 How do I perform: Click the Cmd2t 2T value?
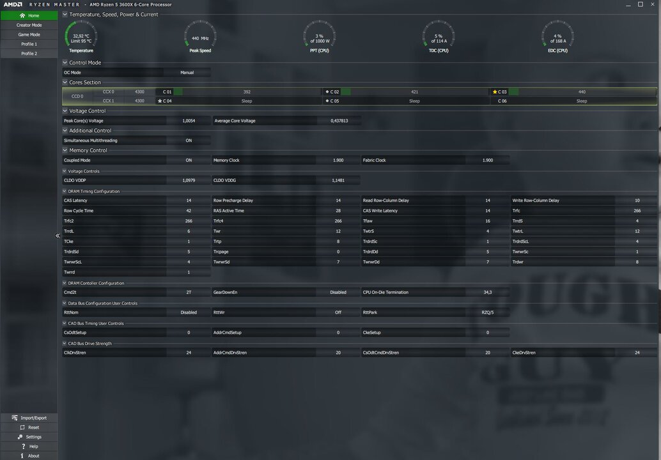point(189,292)
